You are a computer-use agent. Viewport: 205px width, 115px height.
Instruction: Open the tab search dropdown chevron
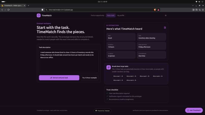pos(193,6)
